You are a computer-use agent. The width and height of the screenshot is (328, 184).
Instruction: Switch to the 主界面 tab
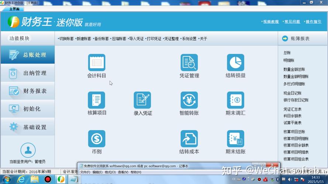(14, 9)
